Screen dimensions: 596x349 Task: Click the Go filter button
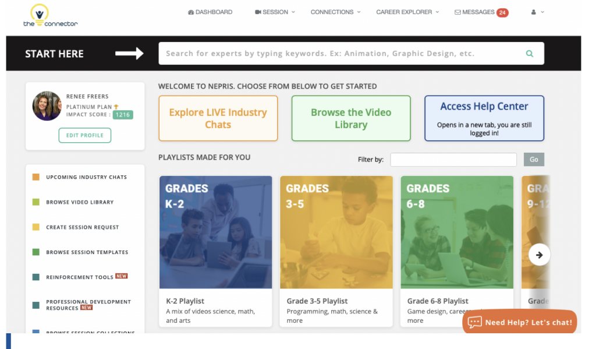pyautogui.click(x=534, y=160)
